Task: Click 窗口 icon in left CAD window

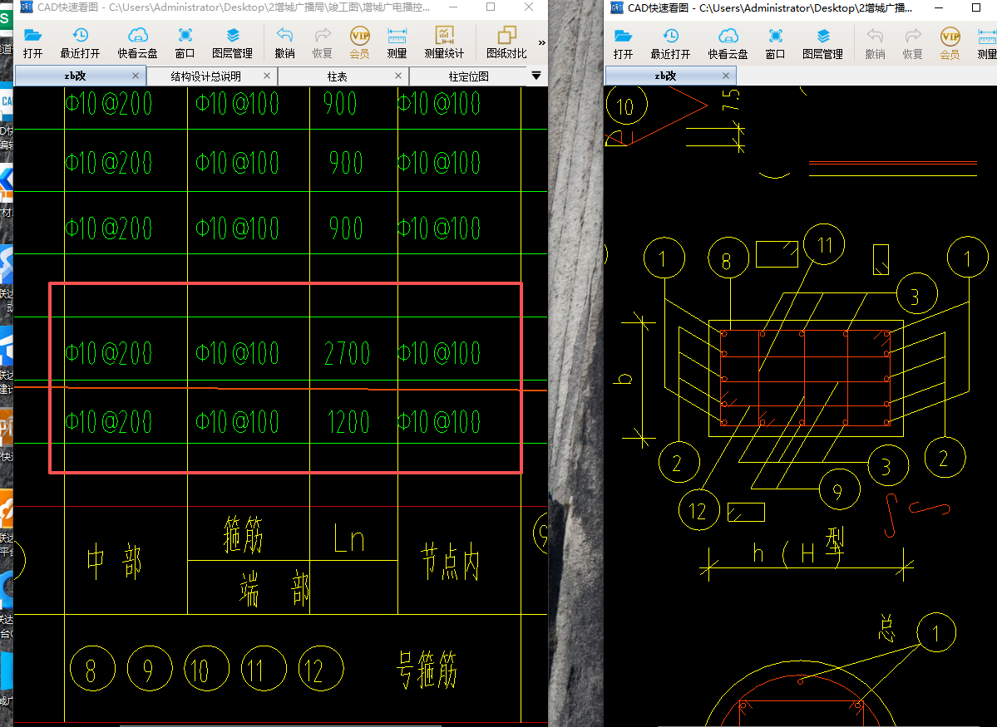Action: tap(185, 42)
